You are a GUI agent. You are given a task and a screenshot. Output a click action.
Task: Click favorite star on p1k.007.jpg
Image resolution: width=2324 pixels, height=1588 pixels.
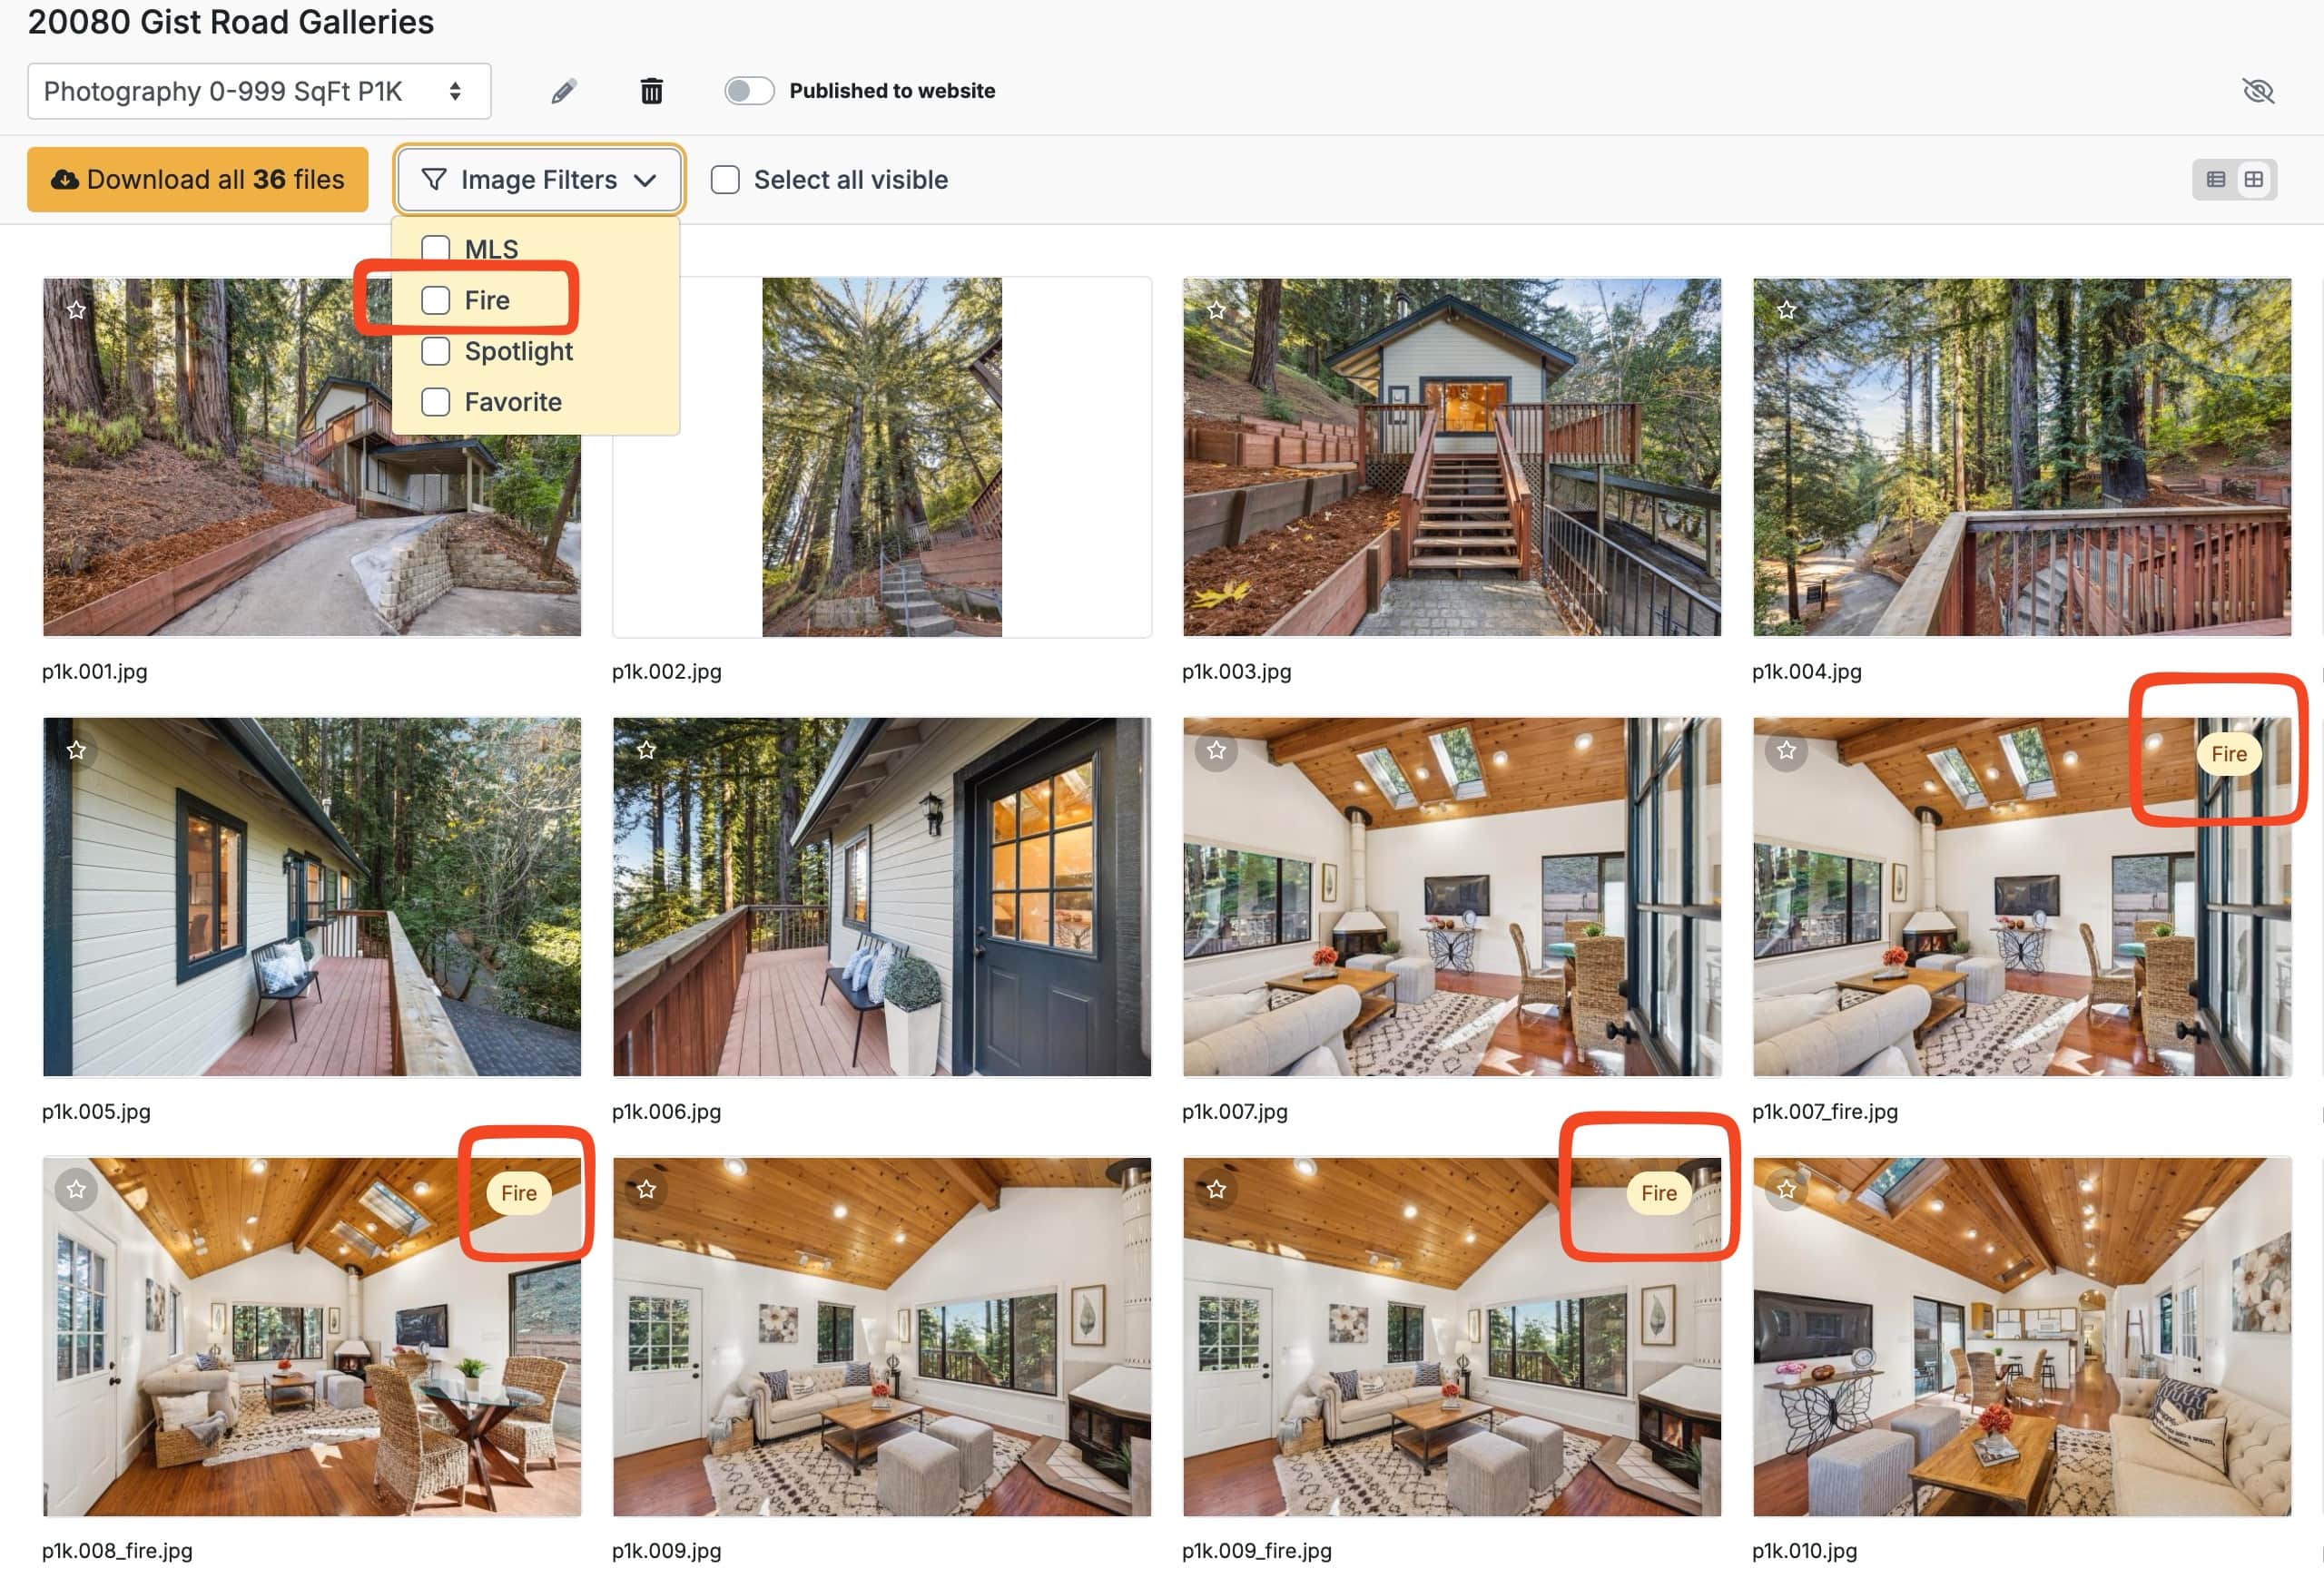(1216, 750)
